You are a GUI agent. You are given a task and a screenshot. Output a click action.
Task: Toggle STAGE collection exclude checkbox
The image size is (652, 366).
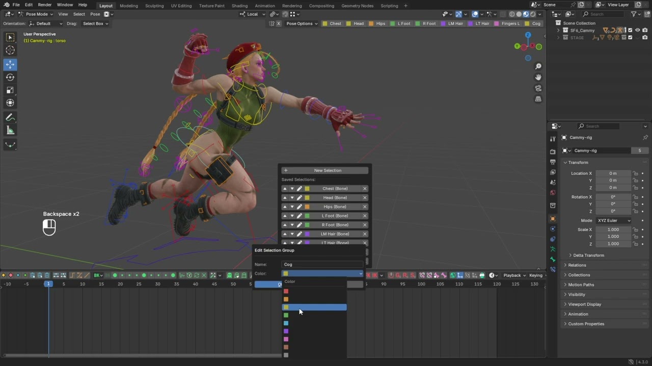point(630,38)
